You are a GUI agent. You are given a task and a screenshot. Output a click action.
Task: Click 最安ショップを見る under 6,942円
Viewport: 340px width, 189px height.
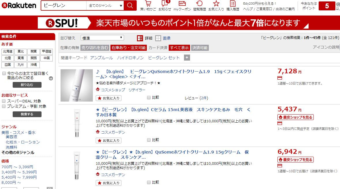tap(296, 160)
